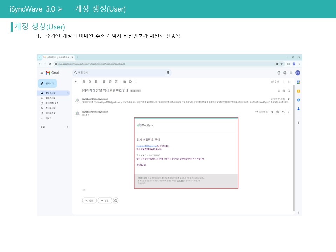
Task: Delete the open email with trash icon
Action: [x=96, y=82]
